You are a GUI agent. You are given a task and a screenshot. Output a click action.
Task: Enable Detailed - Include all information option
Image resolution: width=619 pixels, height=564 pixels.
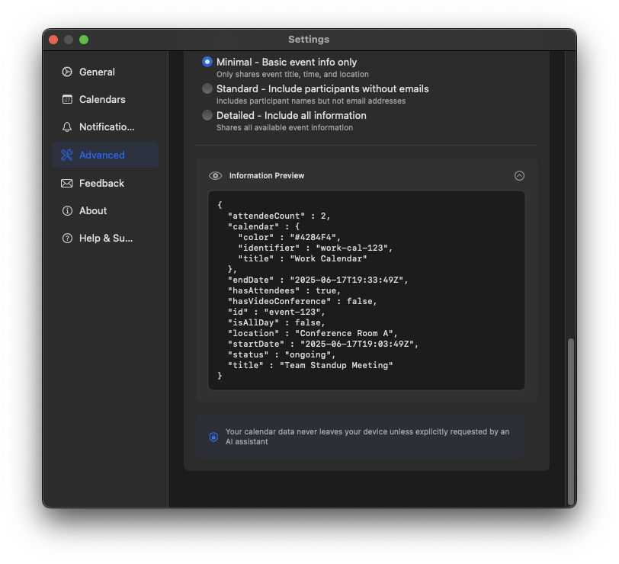pyautogui.click(x=207, y=115)
